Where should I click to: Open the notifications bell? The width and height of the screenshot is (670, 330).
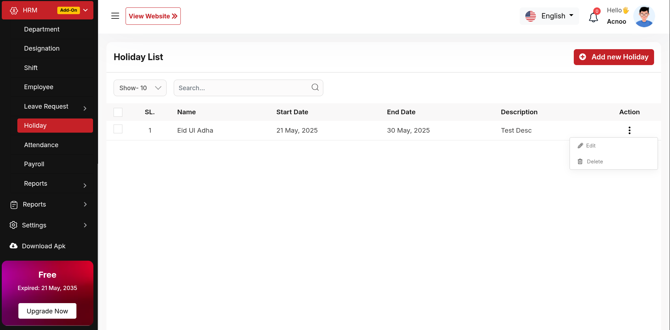(593, 17)
